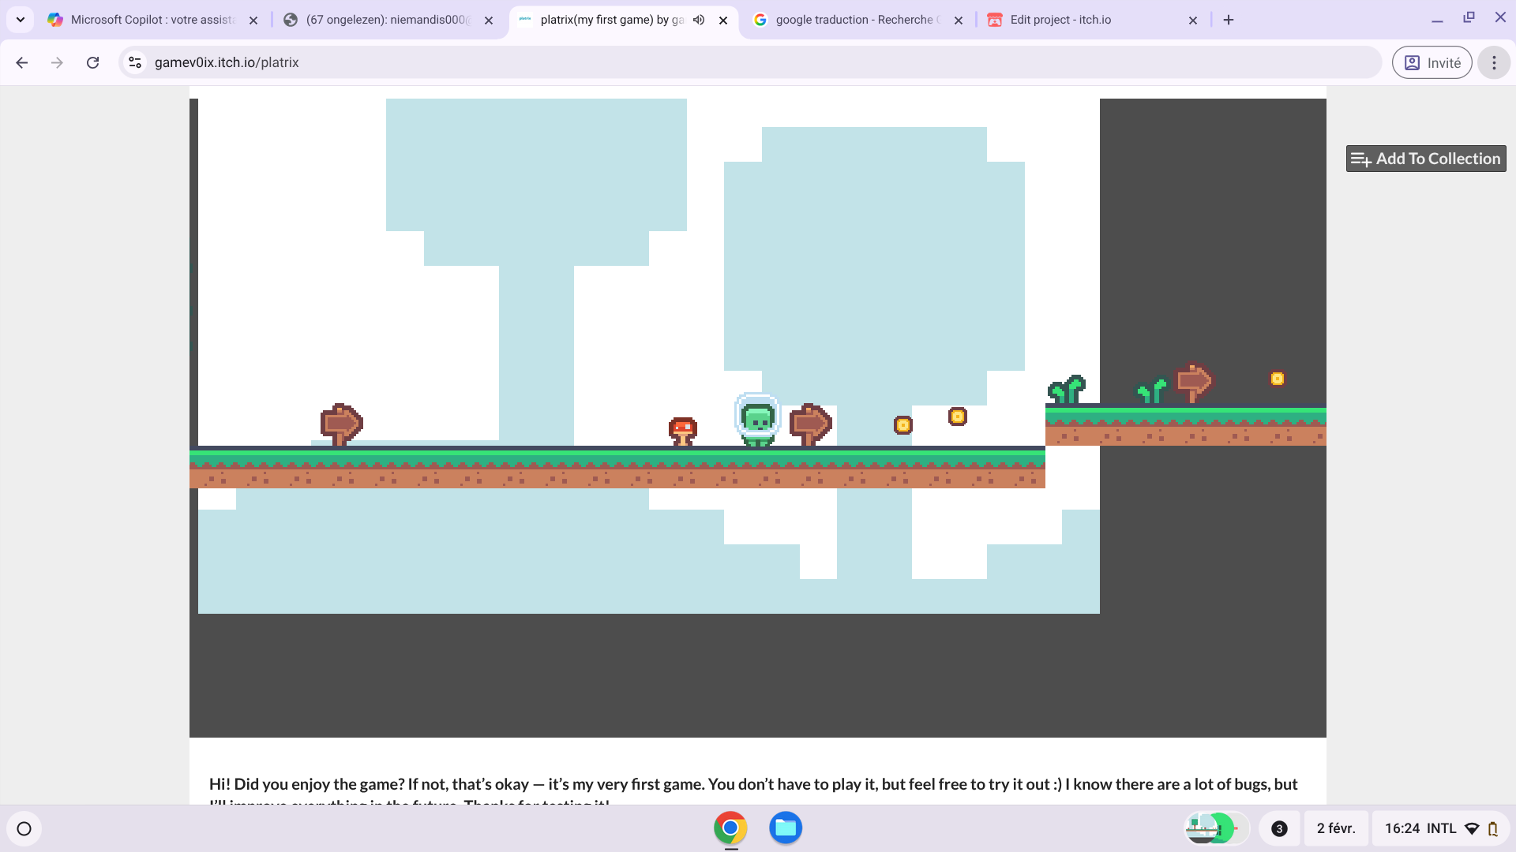The width and height of the screenshot is (1516, 852).
Task: Open the Files app on shelf
Action: 786,828
